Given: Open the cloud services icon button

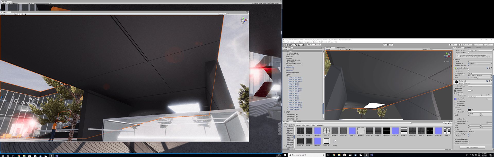Looking at the screenshot, I should pos(460,45).
